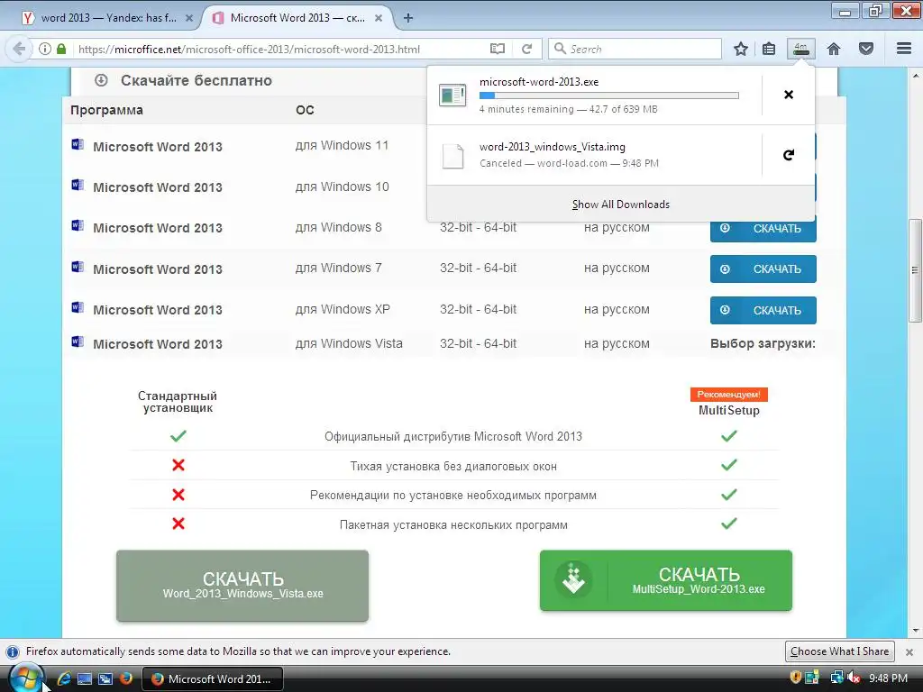Retry the word-2013_windows_Vista.img download
This screenshot has height=692, width=923.
coord(789,155)
